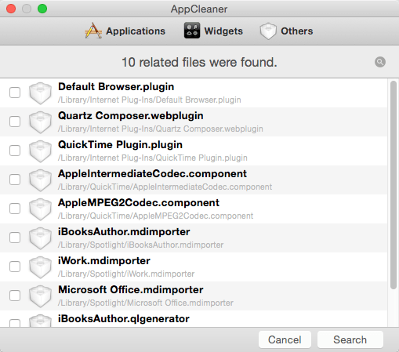Viewport: 399px width, 352px height.
Task: Click the Widgets dashboard icon
Action: (x=192, y=31)
